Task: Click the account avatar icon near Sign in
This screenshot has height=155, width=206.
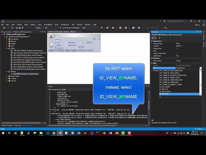Action: 204,25
